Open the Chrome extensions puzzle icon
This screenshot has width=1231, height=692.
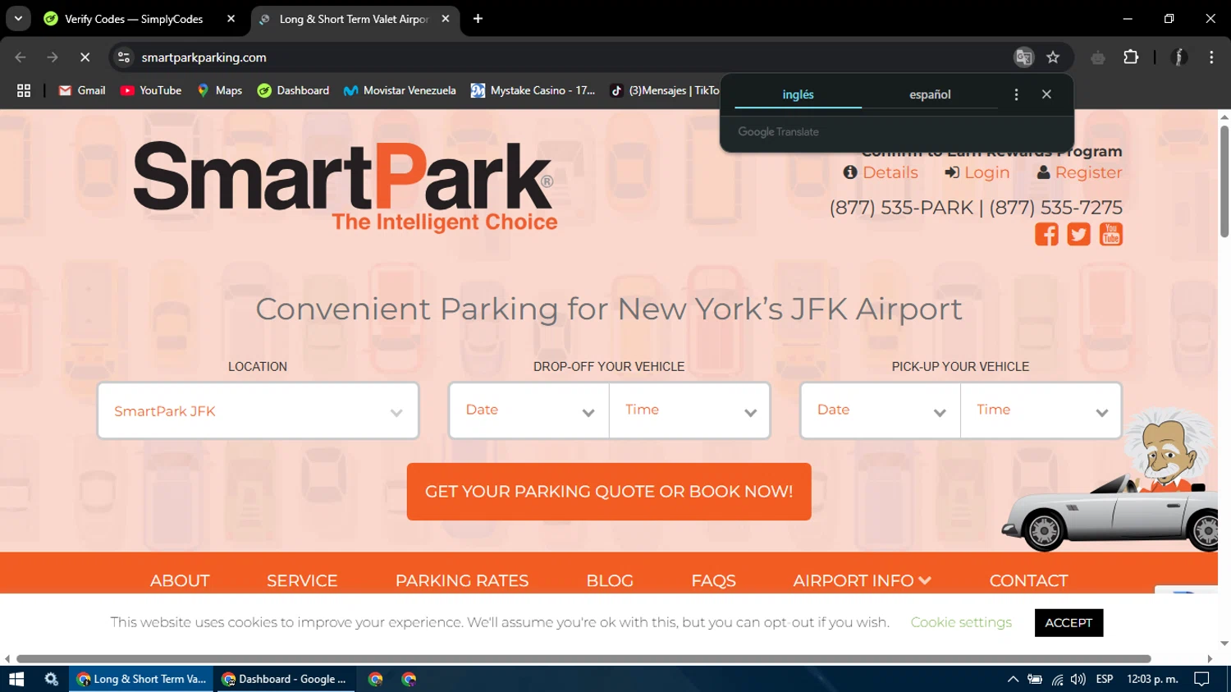[1131, 57]
